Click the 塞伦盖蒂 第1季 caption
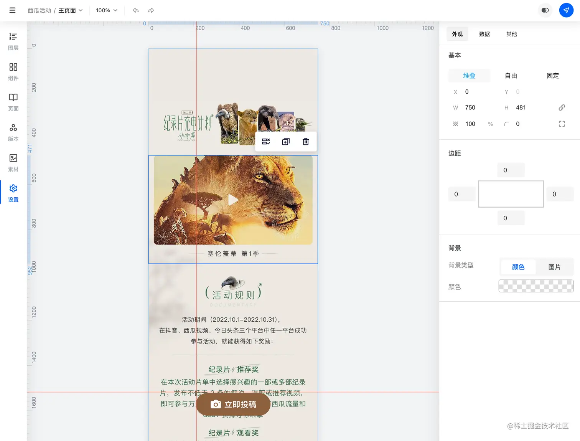 [233, 254]
